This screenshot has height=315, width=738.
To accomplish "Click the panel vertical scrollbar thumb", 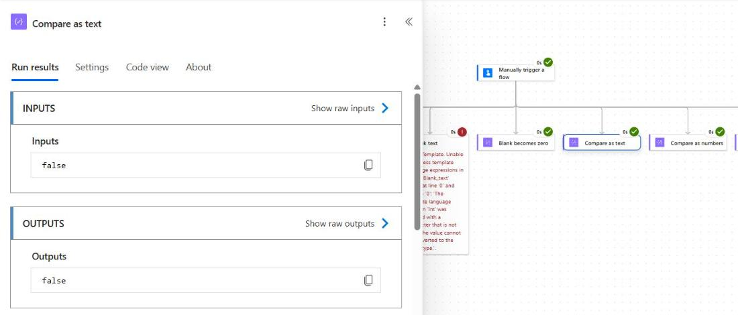I will point(417,162).
